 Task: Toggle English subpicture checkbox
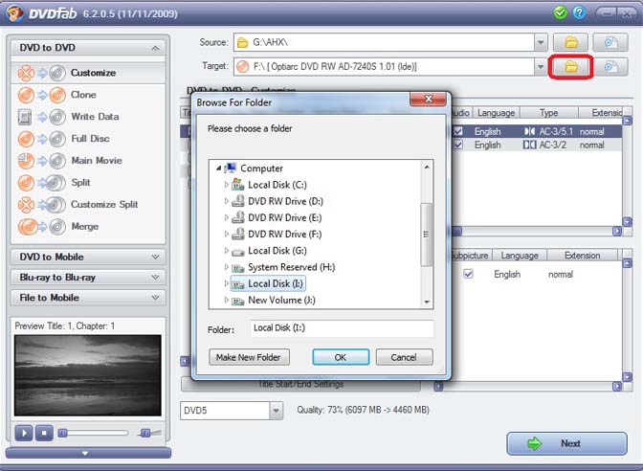tap(468, 274)
